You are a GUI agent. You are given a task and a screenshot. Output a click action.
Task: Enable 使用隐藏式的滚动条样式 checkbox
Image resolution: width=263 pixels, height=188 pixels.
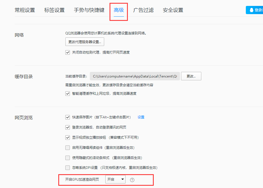[x=68, y=158]
